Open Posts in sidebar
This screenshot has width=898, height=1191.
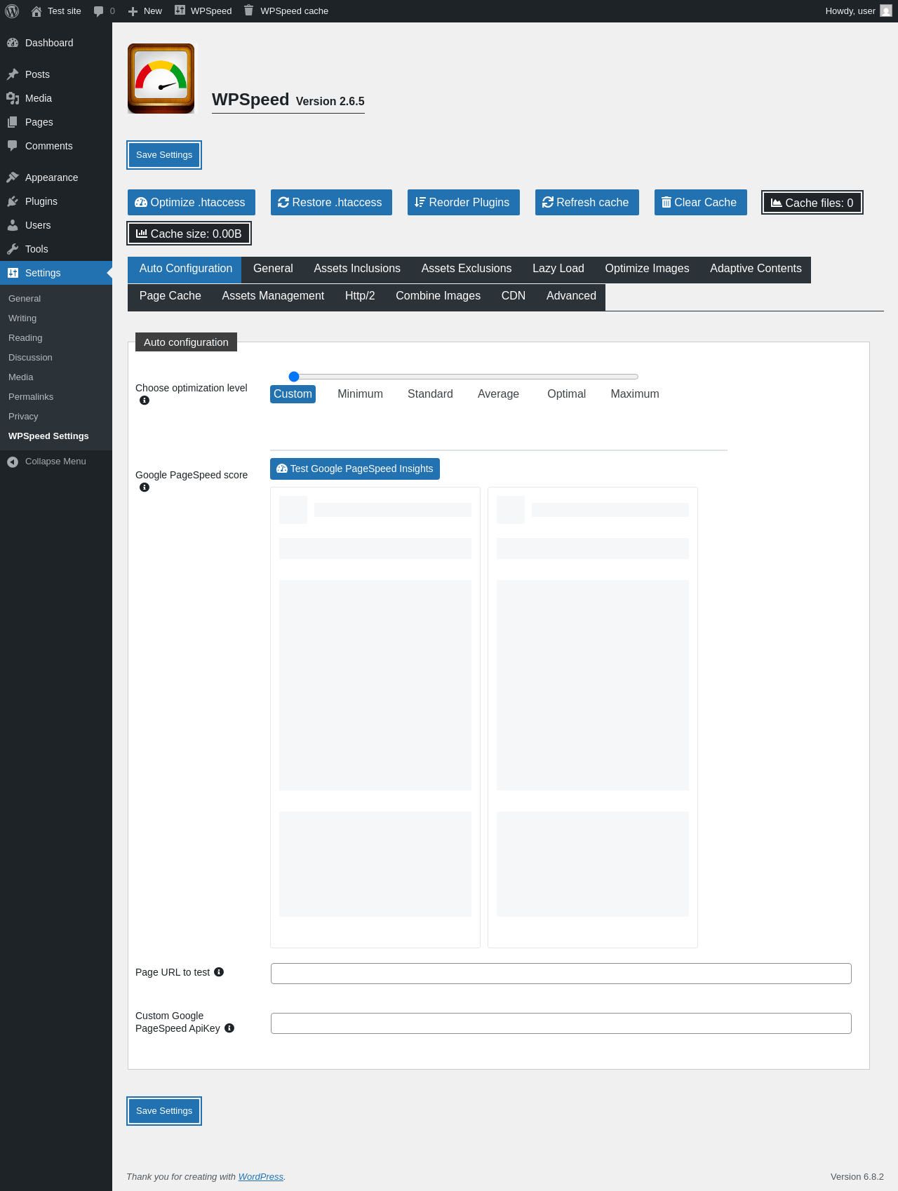pyautogui.click(x=56, y=74)
